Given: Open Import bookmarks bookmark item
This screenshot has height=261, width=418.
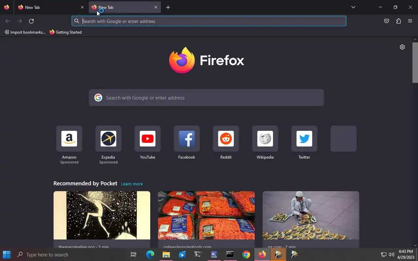Looking at the screenshot, I should pyautogui.click(x=25, y=32).
